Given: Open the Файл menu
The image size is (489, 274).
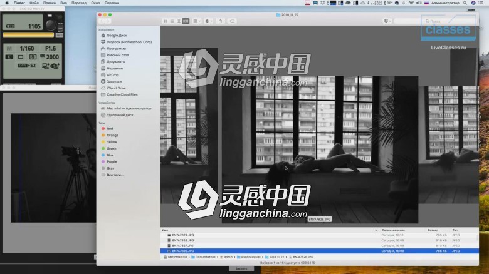Looking at the screenshot, I should pyautogui.click(x=34, y=3).
